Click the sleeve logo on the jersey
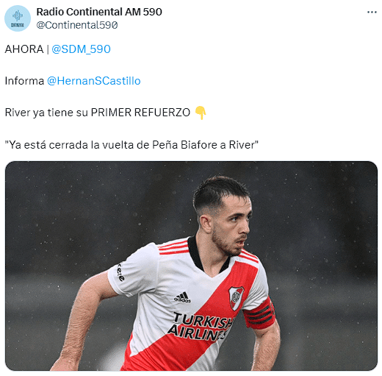Image resolution: width=382 pixels, height=376 pixels. (120, 272)
